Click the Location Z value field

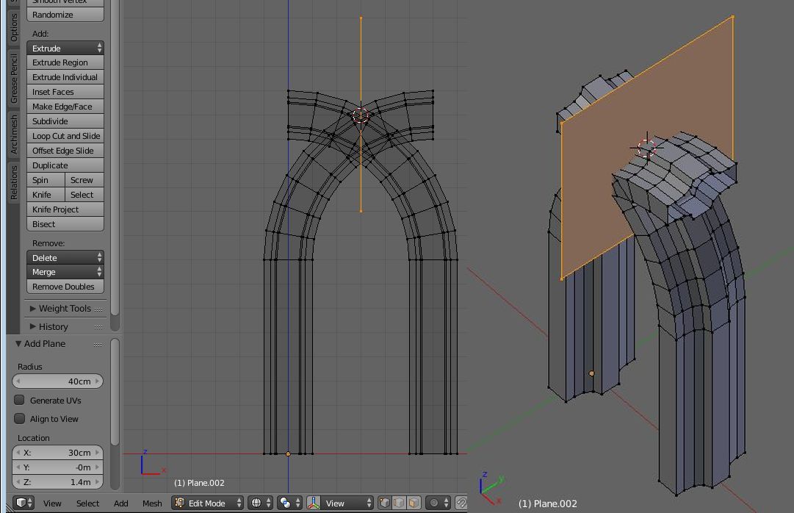click(x=57, y=482)
